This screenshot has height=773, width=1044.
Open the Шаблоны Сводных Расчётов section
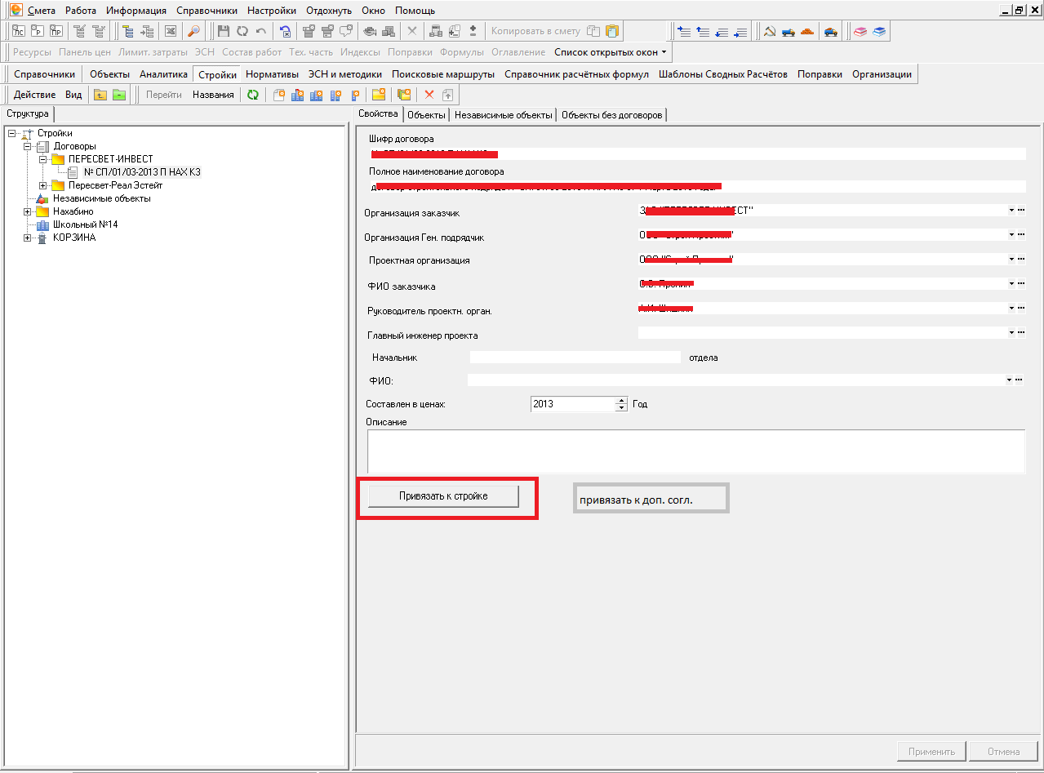[x=722, y=74]
